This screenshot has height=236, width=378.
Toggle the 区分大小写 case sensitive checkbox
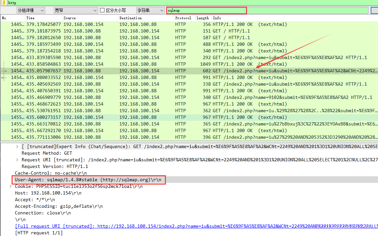coord(102,10)
